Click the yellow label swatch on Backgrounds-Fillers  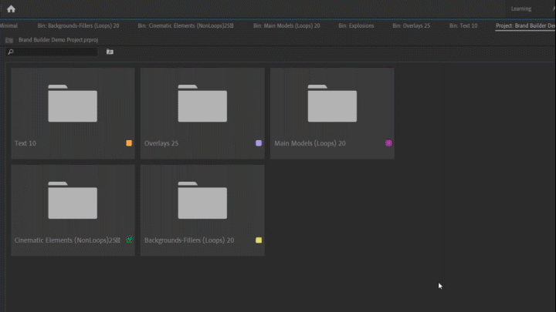click(259, 240)
